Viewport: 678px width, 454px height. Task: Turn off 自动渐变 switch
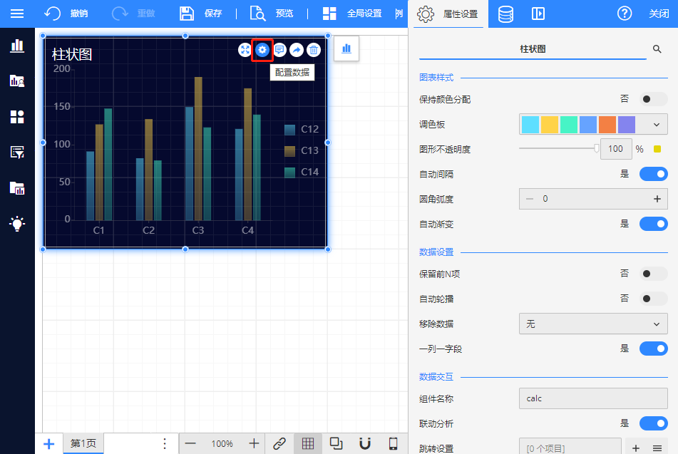(653, 224)
